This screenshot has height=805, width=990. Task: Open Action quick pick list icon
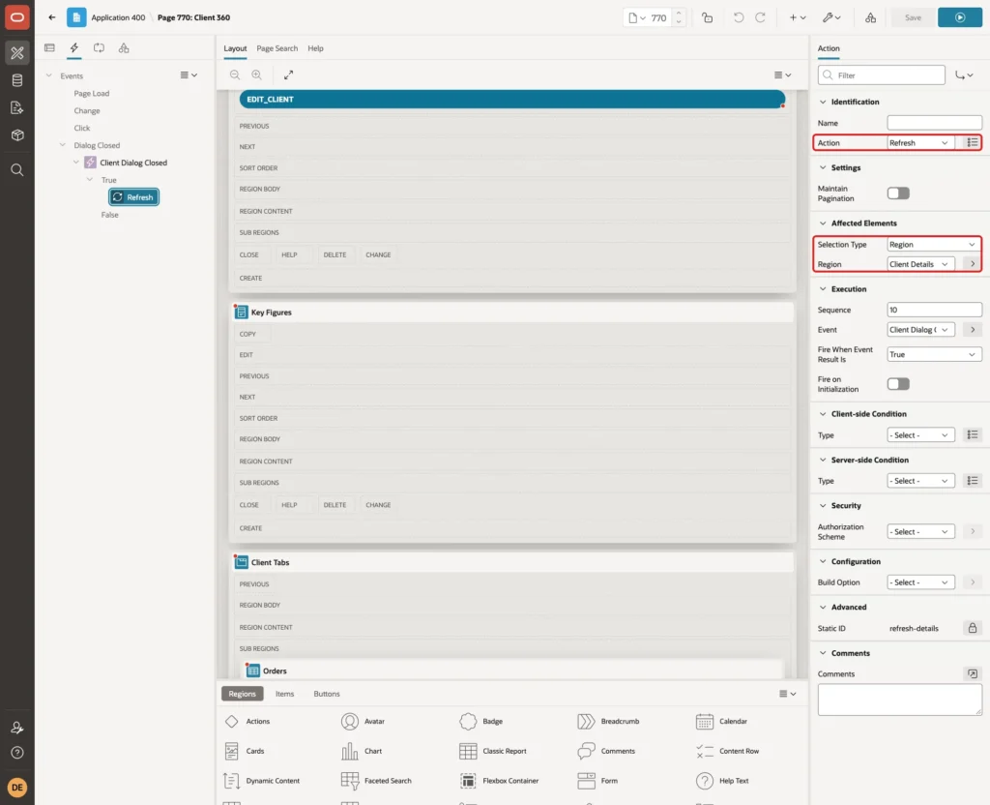coord(973,143)
